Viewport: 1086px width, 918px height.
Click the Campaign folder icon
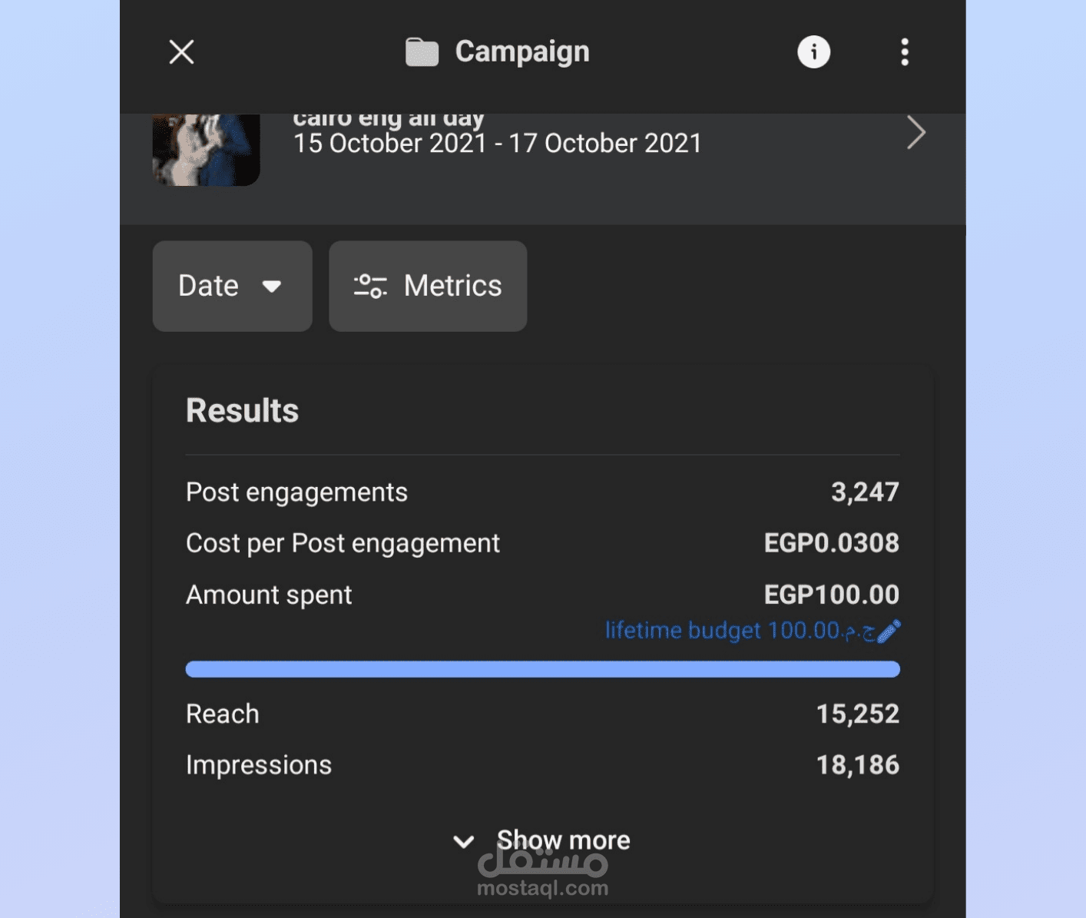tap(422, 52)
